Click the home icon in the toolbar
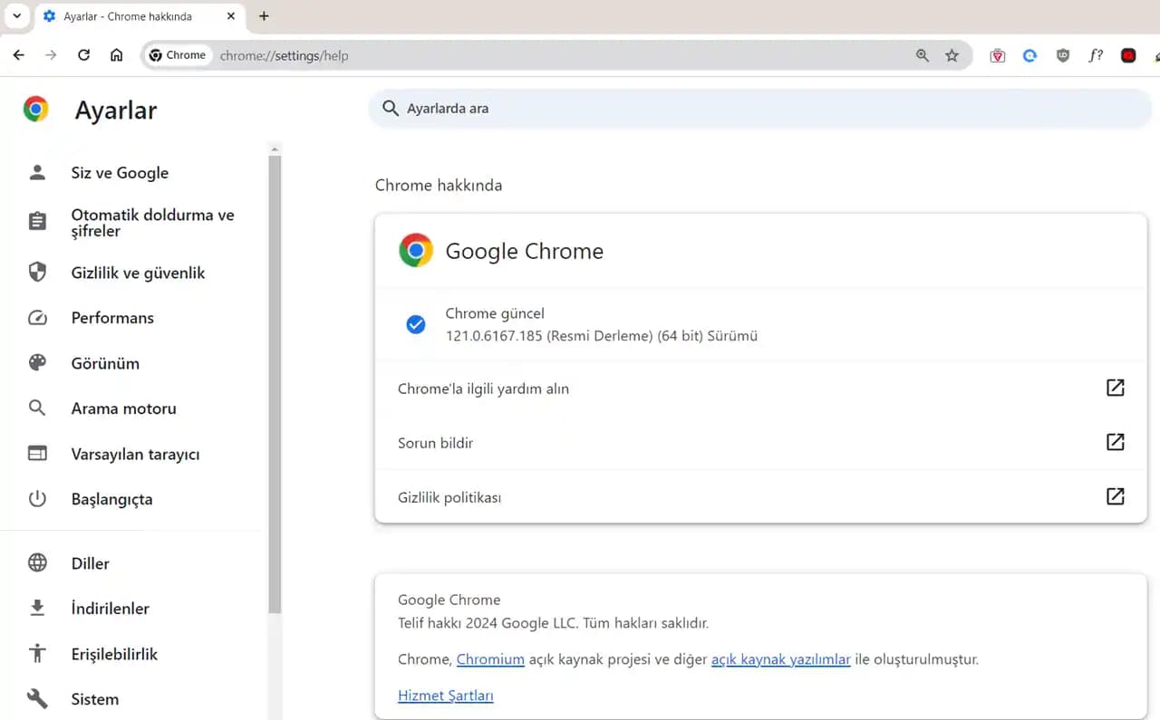The height and width of the screenshot is (720, 1160). (x=118, y=54)
